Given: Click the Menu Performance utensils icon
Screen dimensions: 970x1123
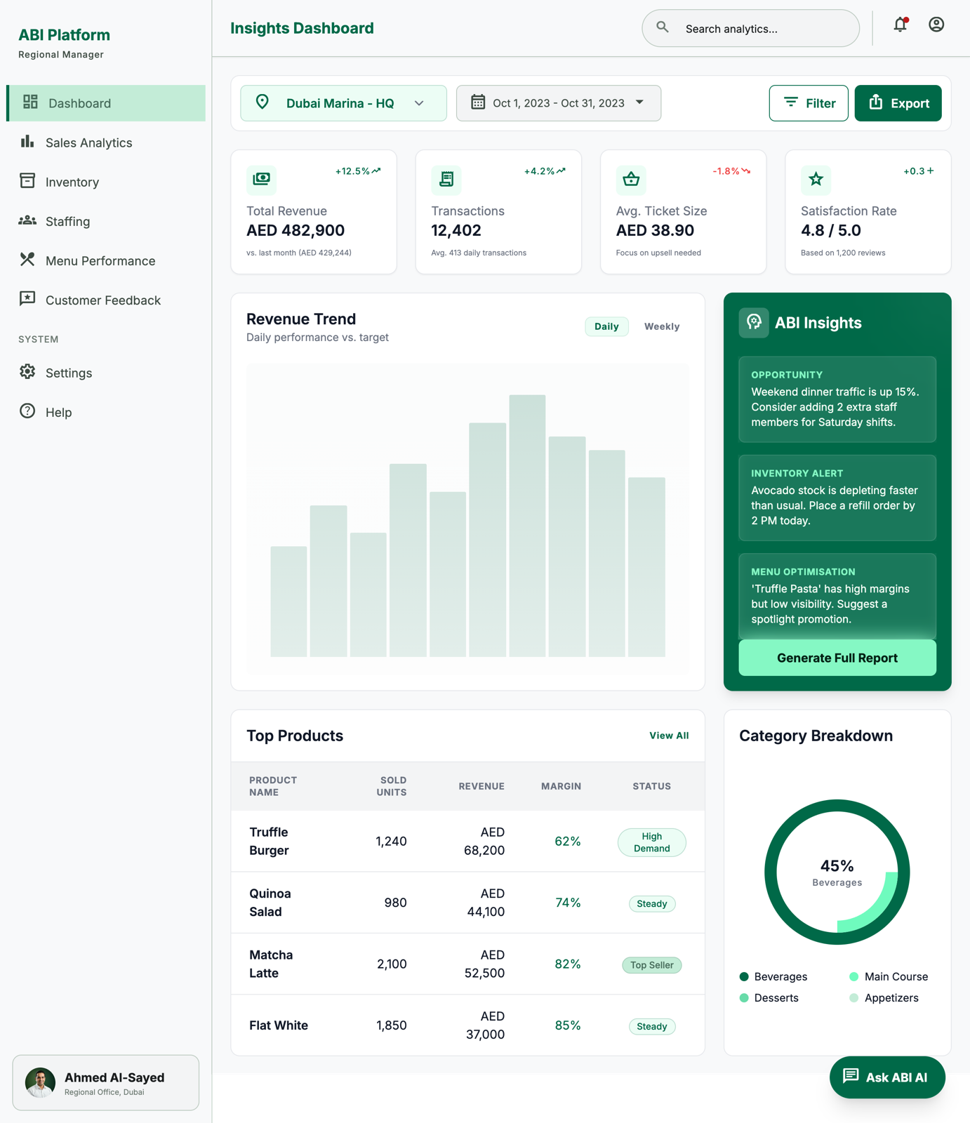Looking at the screenshot, I should [27, 260].
